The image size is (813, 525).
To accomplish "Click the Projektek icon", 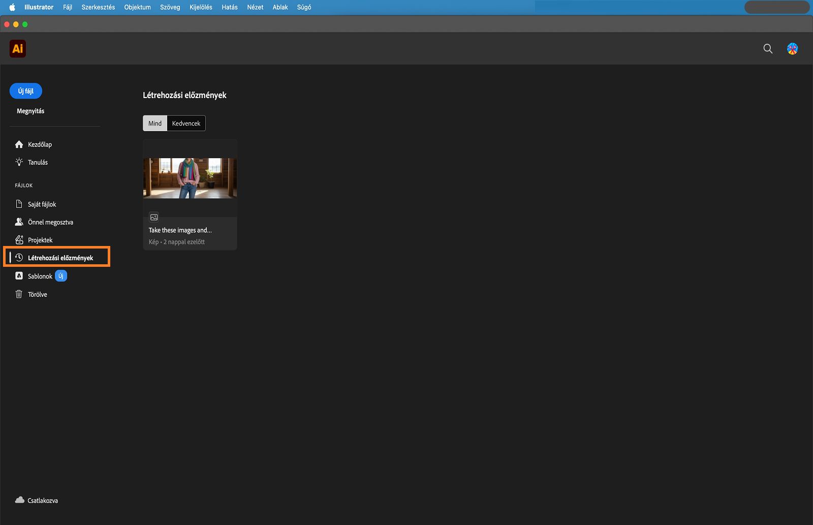I will 19,240.
